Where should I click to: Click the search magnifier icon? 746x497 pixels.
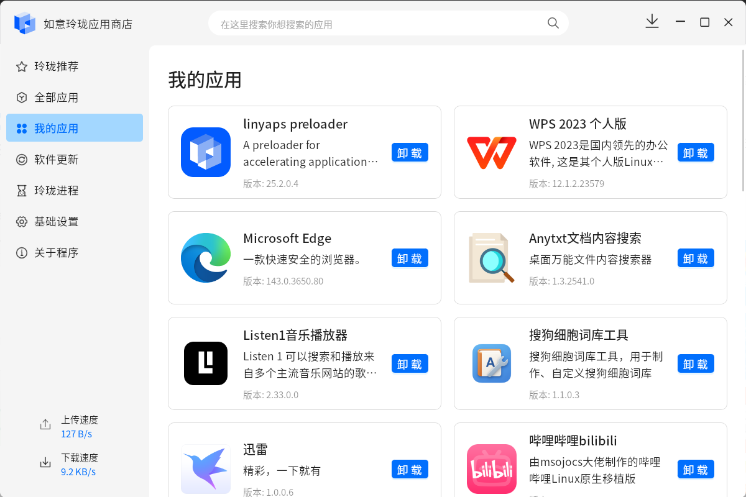(x=553, y=23)
